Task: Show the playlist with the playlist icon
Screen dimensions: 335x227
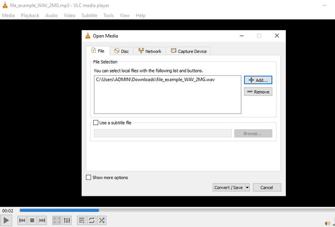Action: (82, 220)
